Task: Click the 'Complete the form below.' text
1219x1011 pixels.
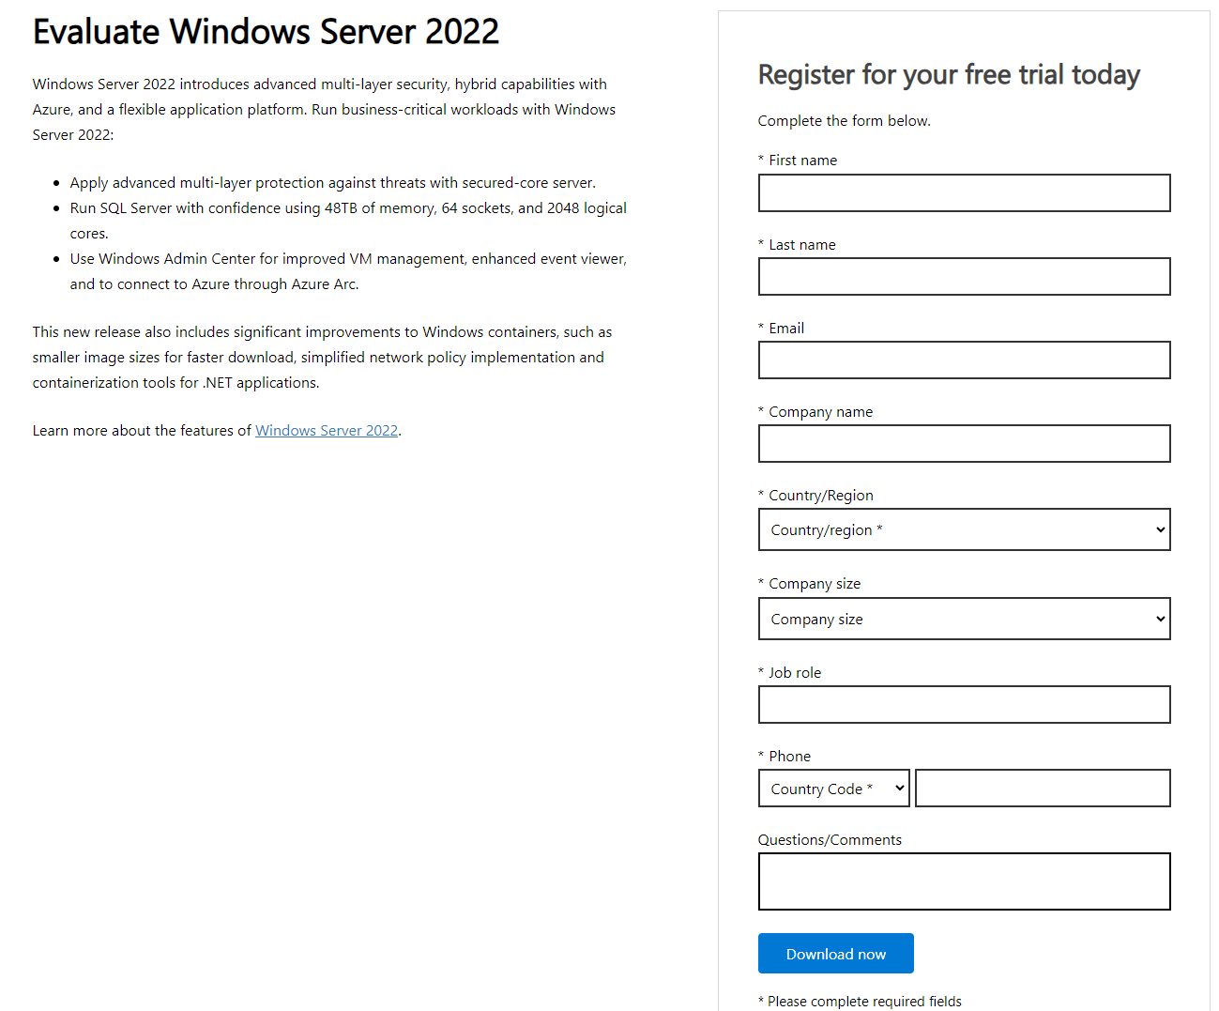Action: click(x=844, y=121)
